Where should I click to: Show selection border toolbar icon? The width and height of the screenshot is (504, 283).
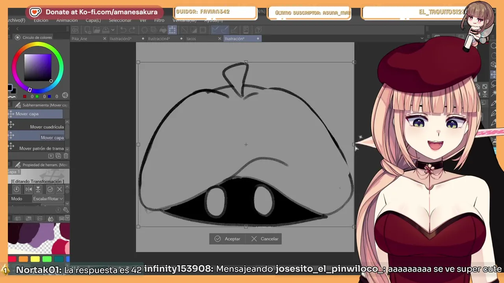[202, 30]
